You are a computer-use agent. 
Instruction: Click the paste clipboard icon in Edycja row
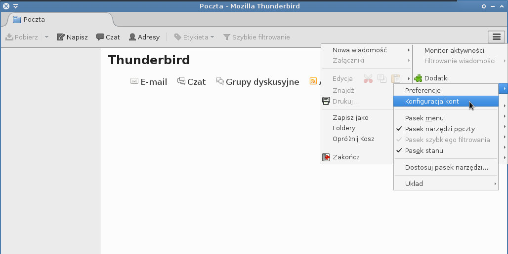coord(396,78)
